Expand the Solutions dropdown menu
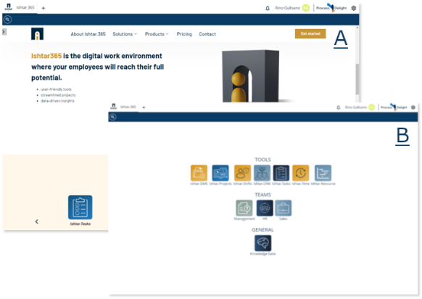This screenshot has height=299, width=422. coord(125,34)
